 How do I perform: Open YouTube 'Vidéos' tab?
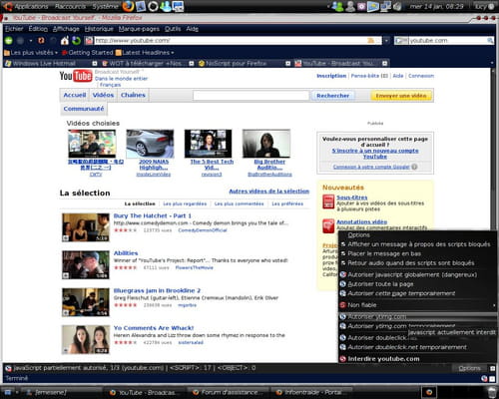[x=103, y=95]
